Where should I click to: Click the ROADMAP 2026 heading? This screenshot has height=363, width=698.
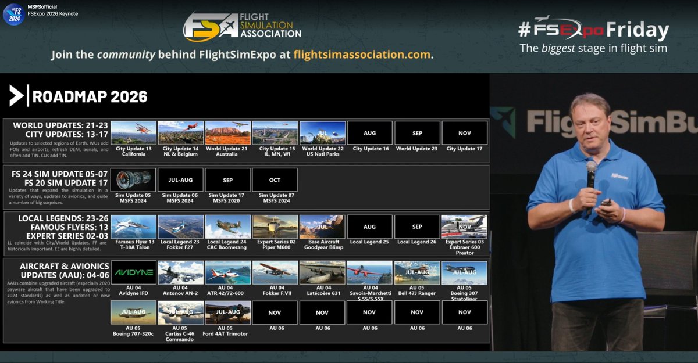point(90,96)
